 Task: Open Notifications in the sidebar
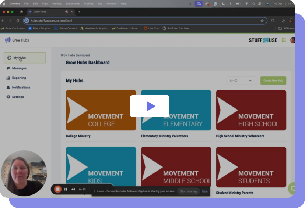coord(21,87)
